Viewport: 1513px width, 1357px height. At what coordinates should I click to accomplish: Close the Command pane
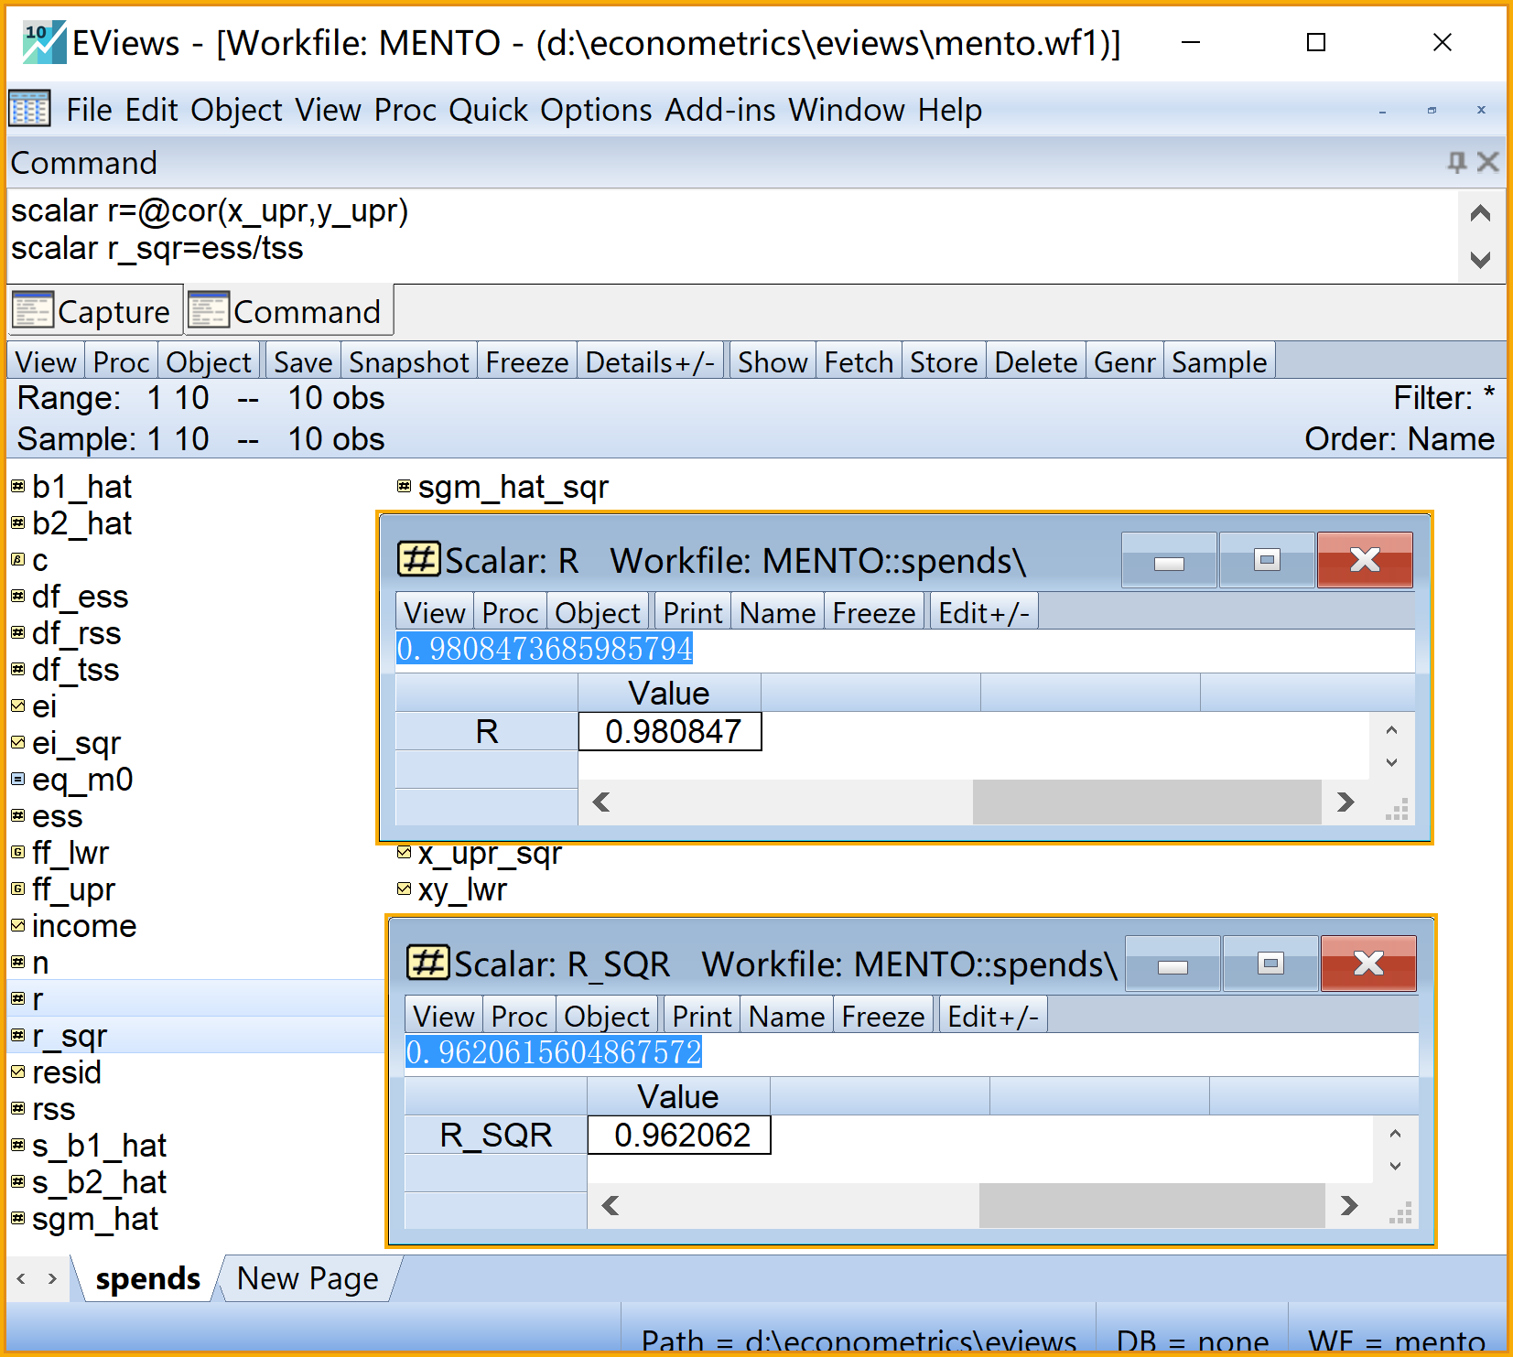tap(1488, 163)
